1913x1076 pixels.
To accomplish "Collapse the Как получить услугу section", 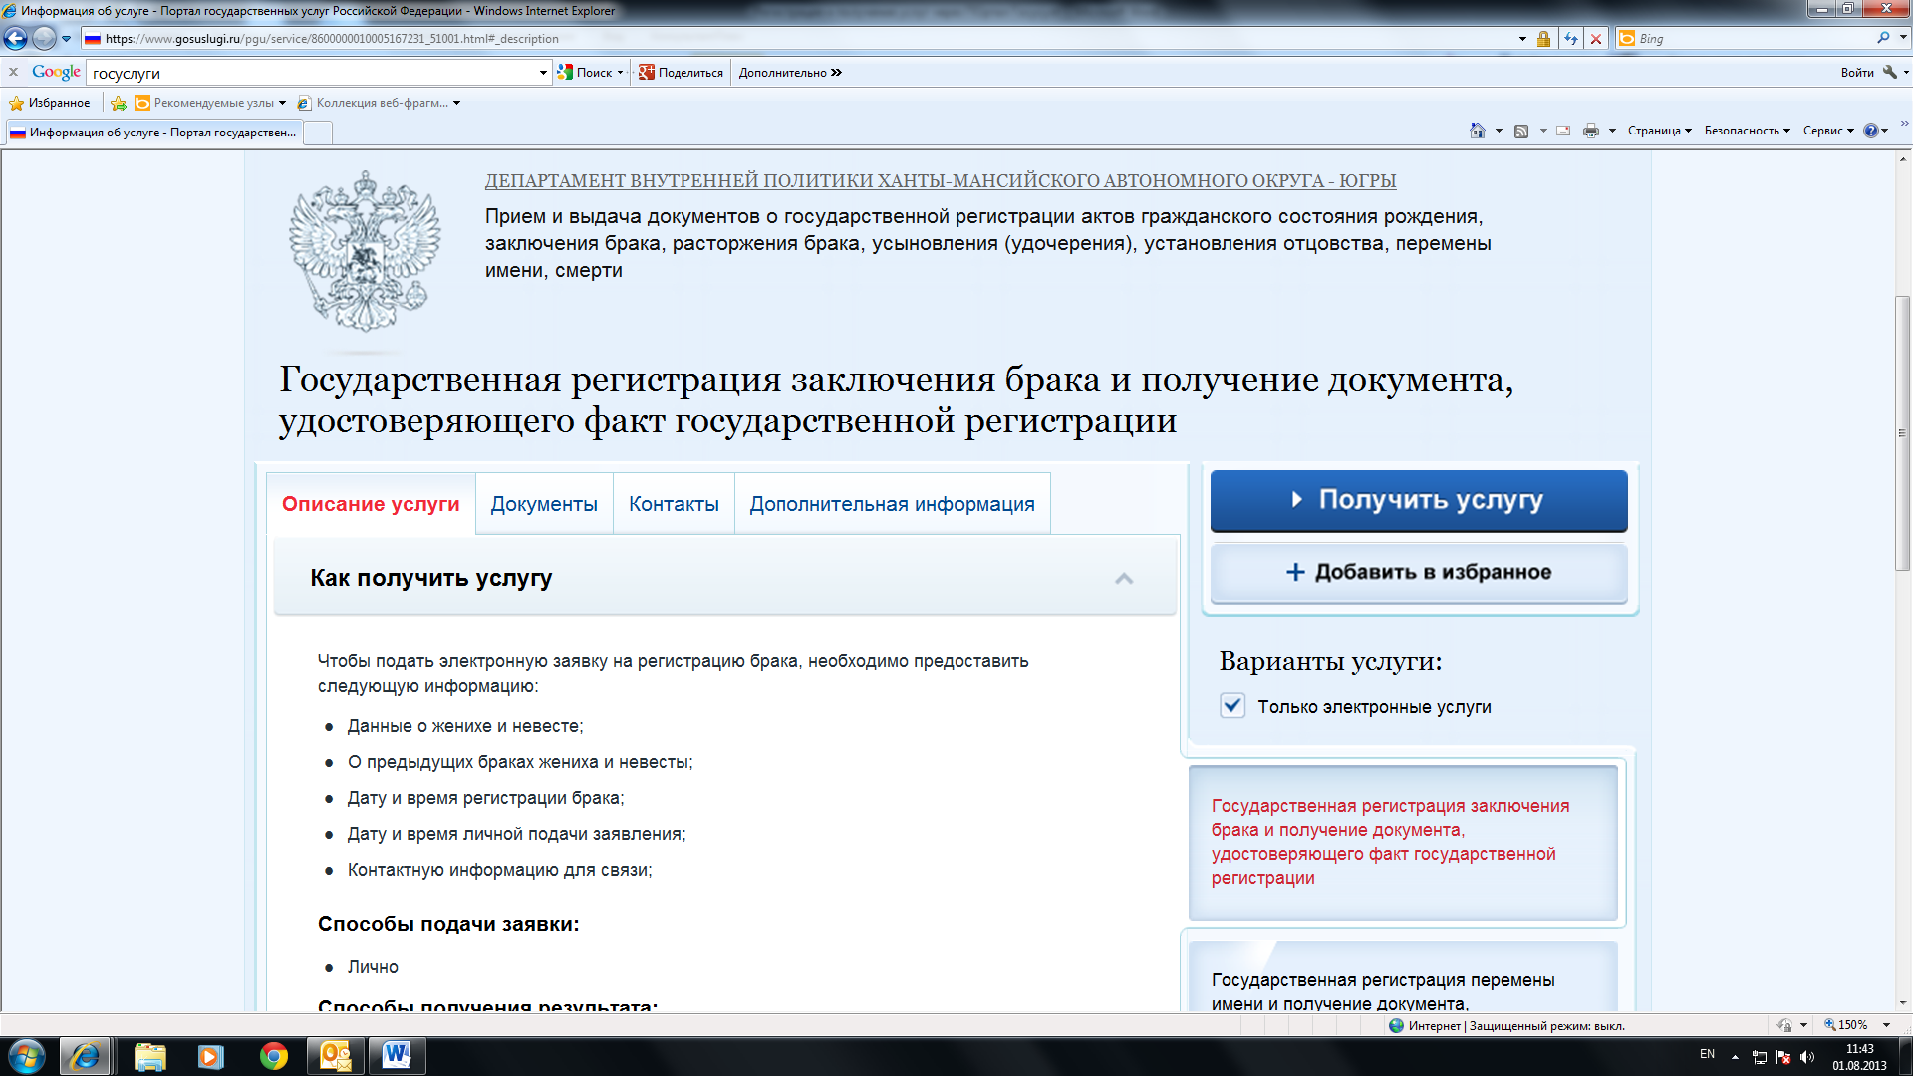I will (x=1124, y=578).
